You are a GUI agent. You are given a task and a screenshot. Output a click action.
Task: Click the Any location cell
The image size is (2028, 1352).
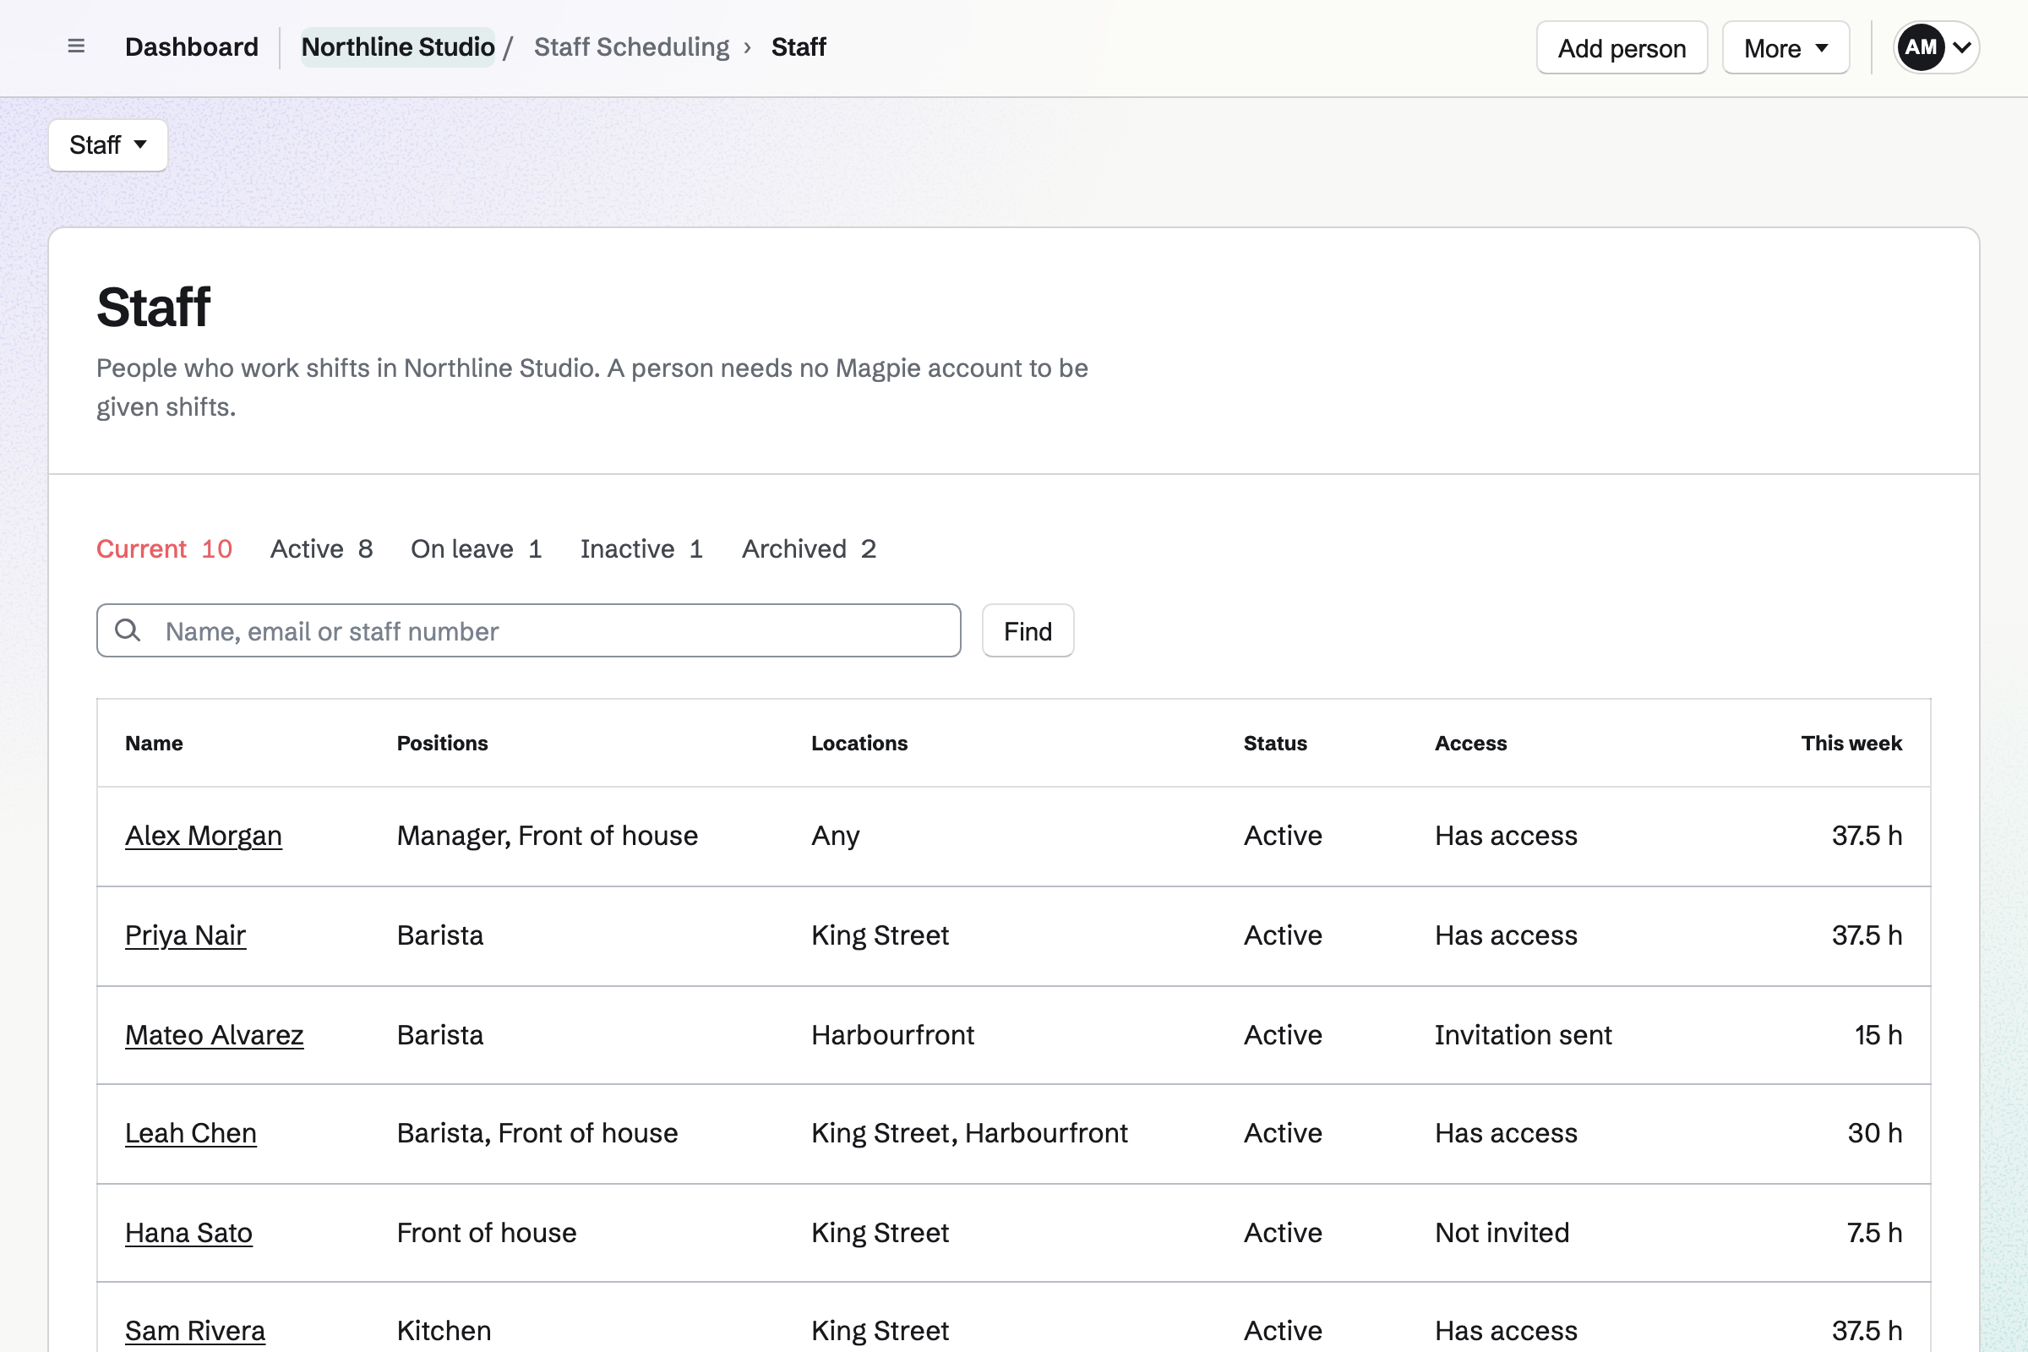pos(835,836)
